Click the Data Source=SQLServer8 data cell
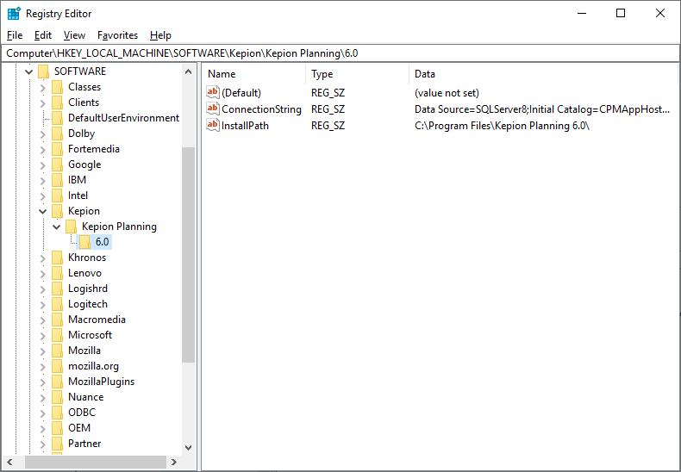 click(x=542, y=109)
